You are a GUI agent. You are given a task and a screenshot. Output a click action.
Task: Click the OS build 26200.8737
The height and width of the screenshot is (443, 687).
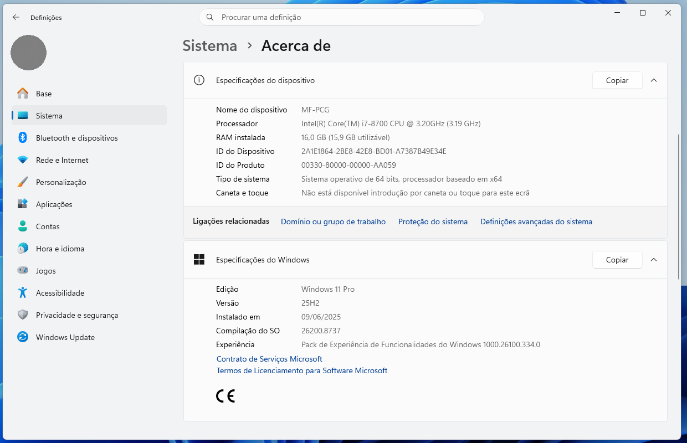coord(321,331)
